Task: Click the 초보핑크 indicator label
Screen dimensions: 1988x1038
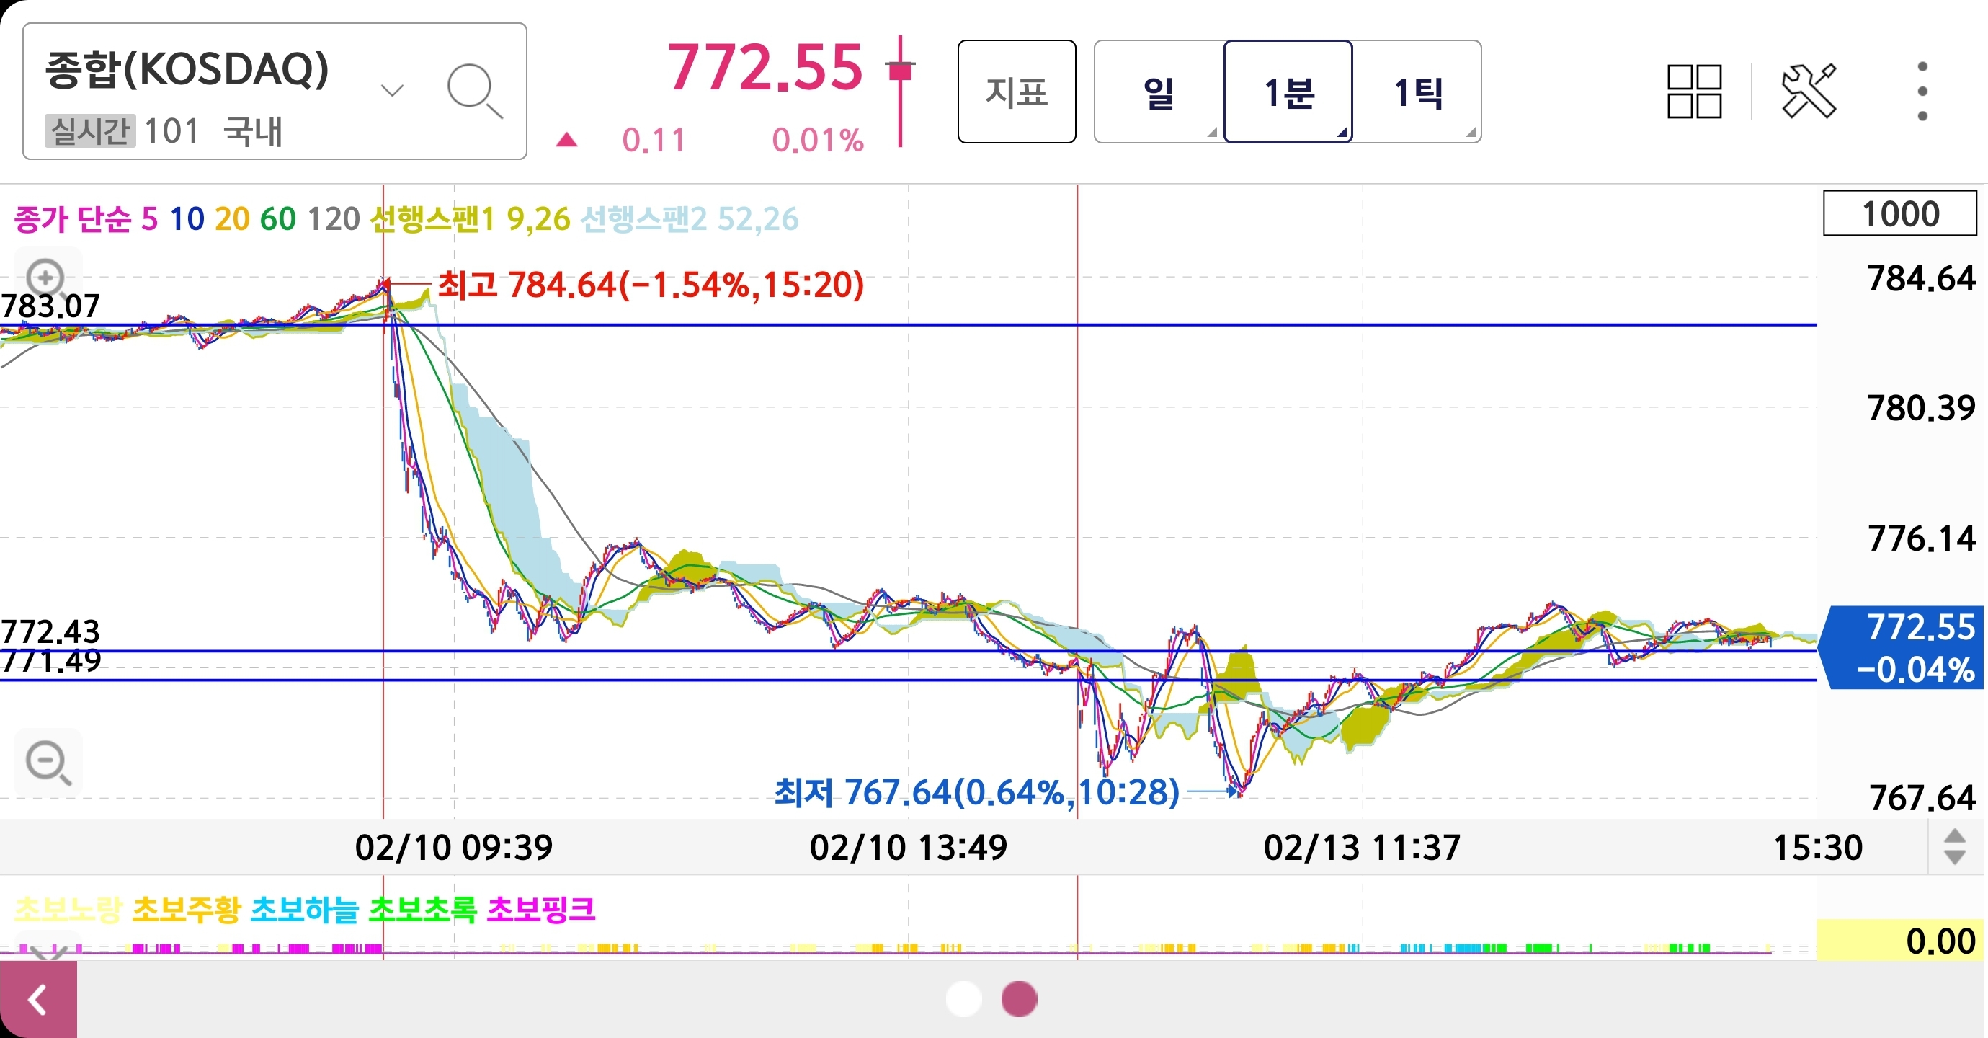Action: (x=541, y=909)
